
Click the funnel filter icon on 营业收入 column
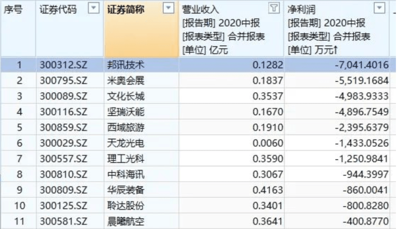tap(274, 8)
